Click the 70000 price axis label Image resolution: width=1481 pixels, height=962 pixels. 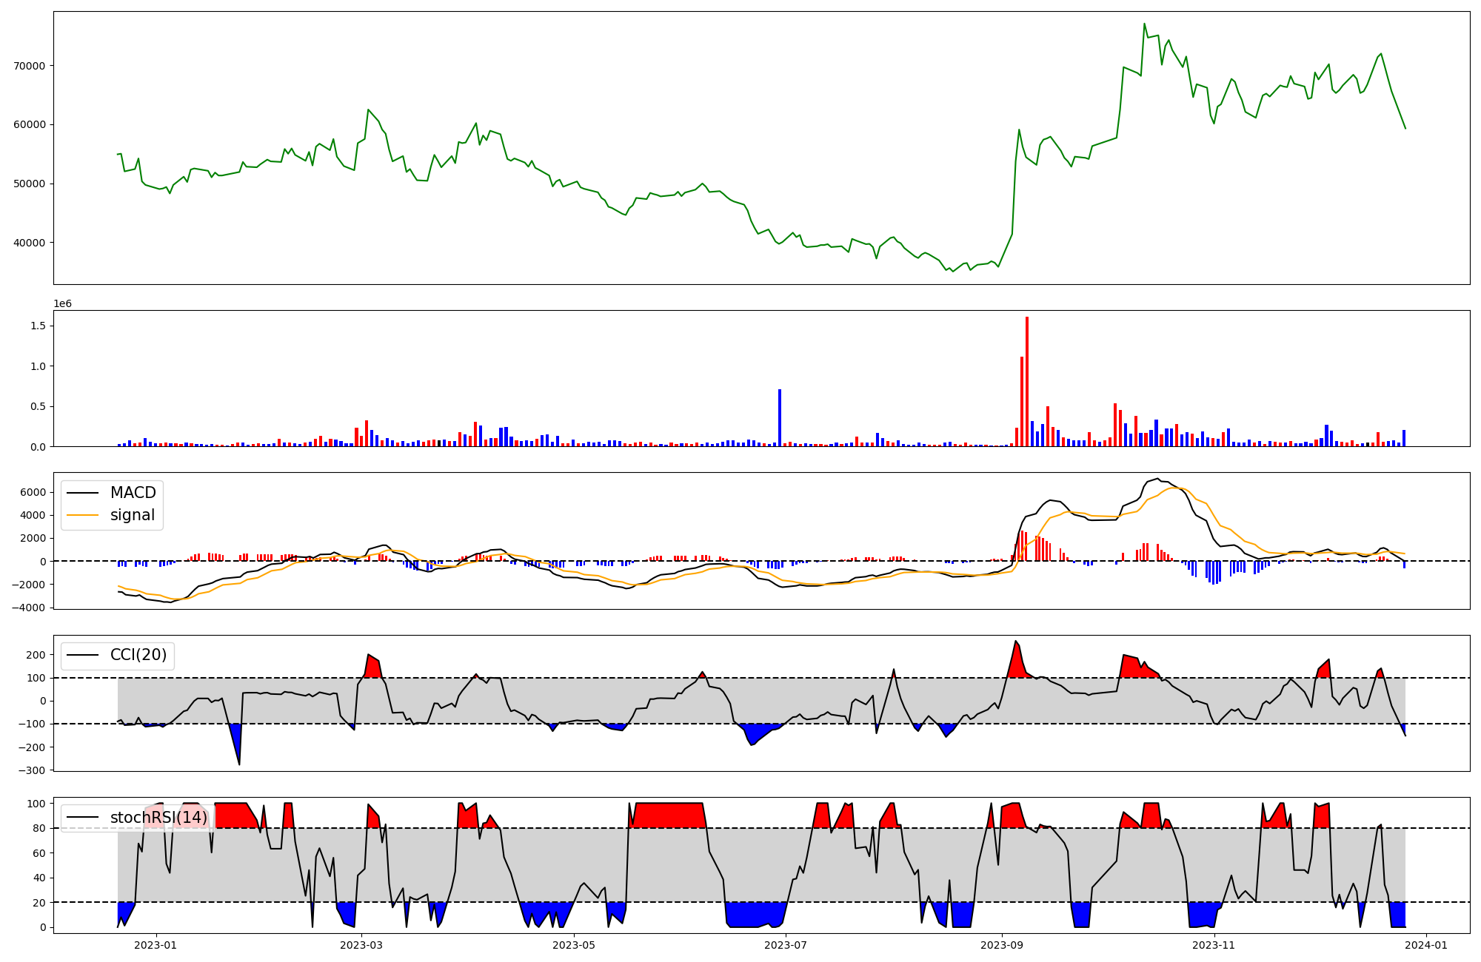coord(30,66)
